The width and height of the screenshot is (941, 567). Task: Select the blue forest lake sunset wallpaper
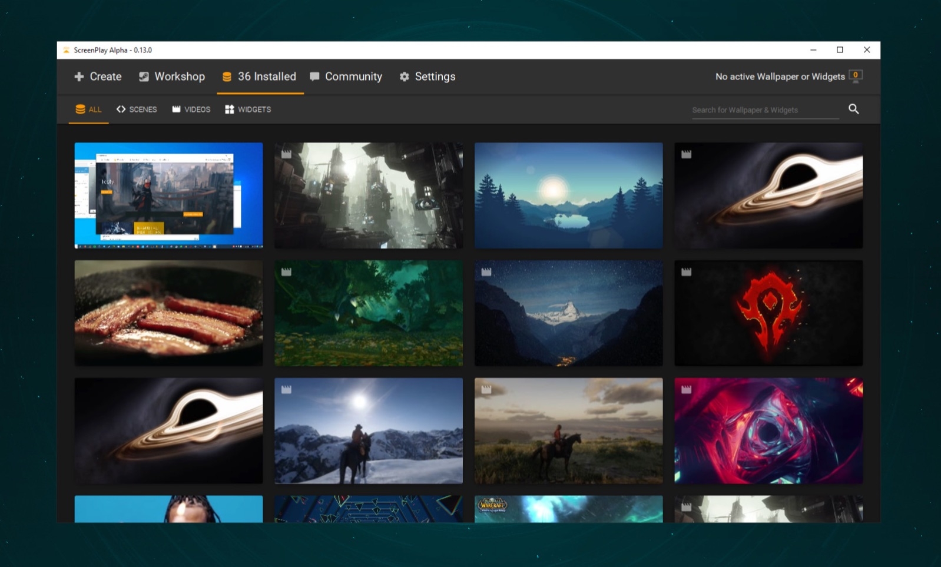[x=569, y=195]
